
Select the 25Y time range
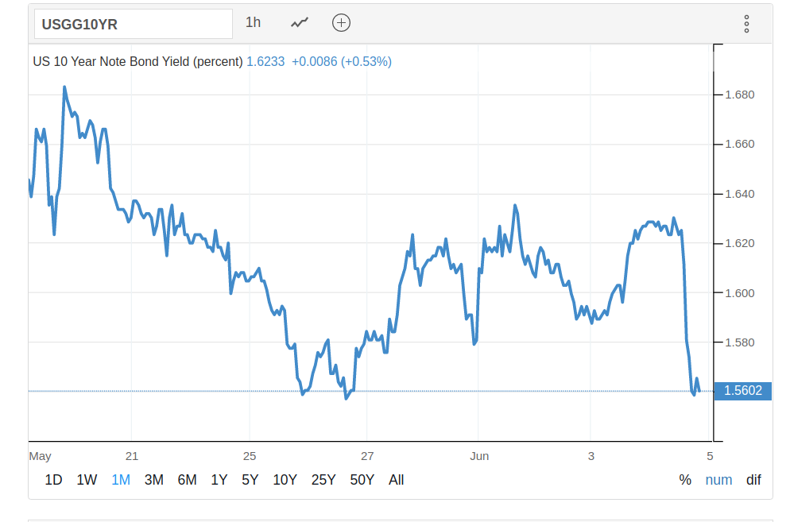click(323, 480)
